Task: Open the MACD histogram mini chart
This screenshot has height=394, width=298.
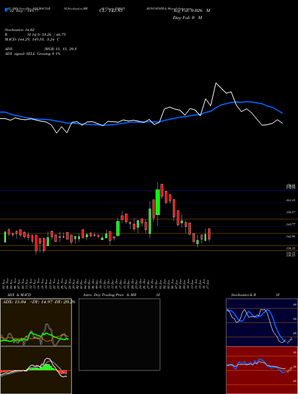Action: [36, 370]
